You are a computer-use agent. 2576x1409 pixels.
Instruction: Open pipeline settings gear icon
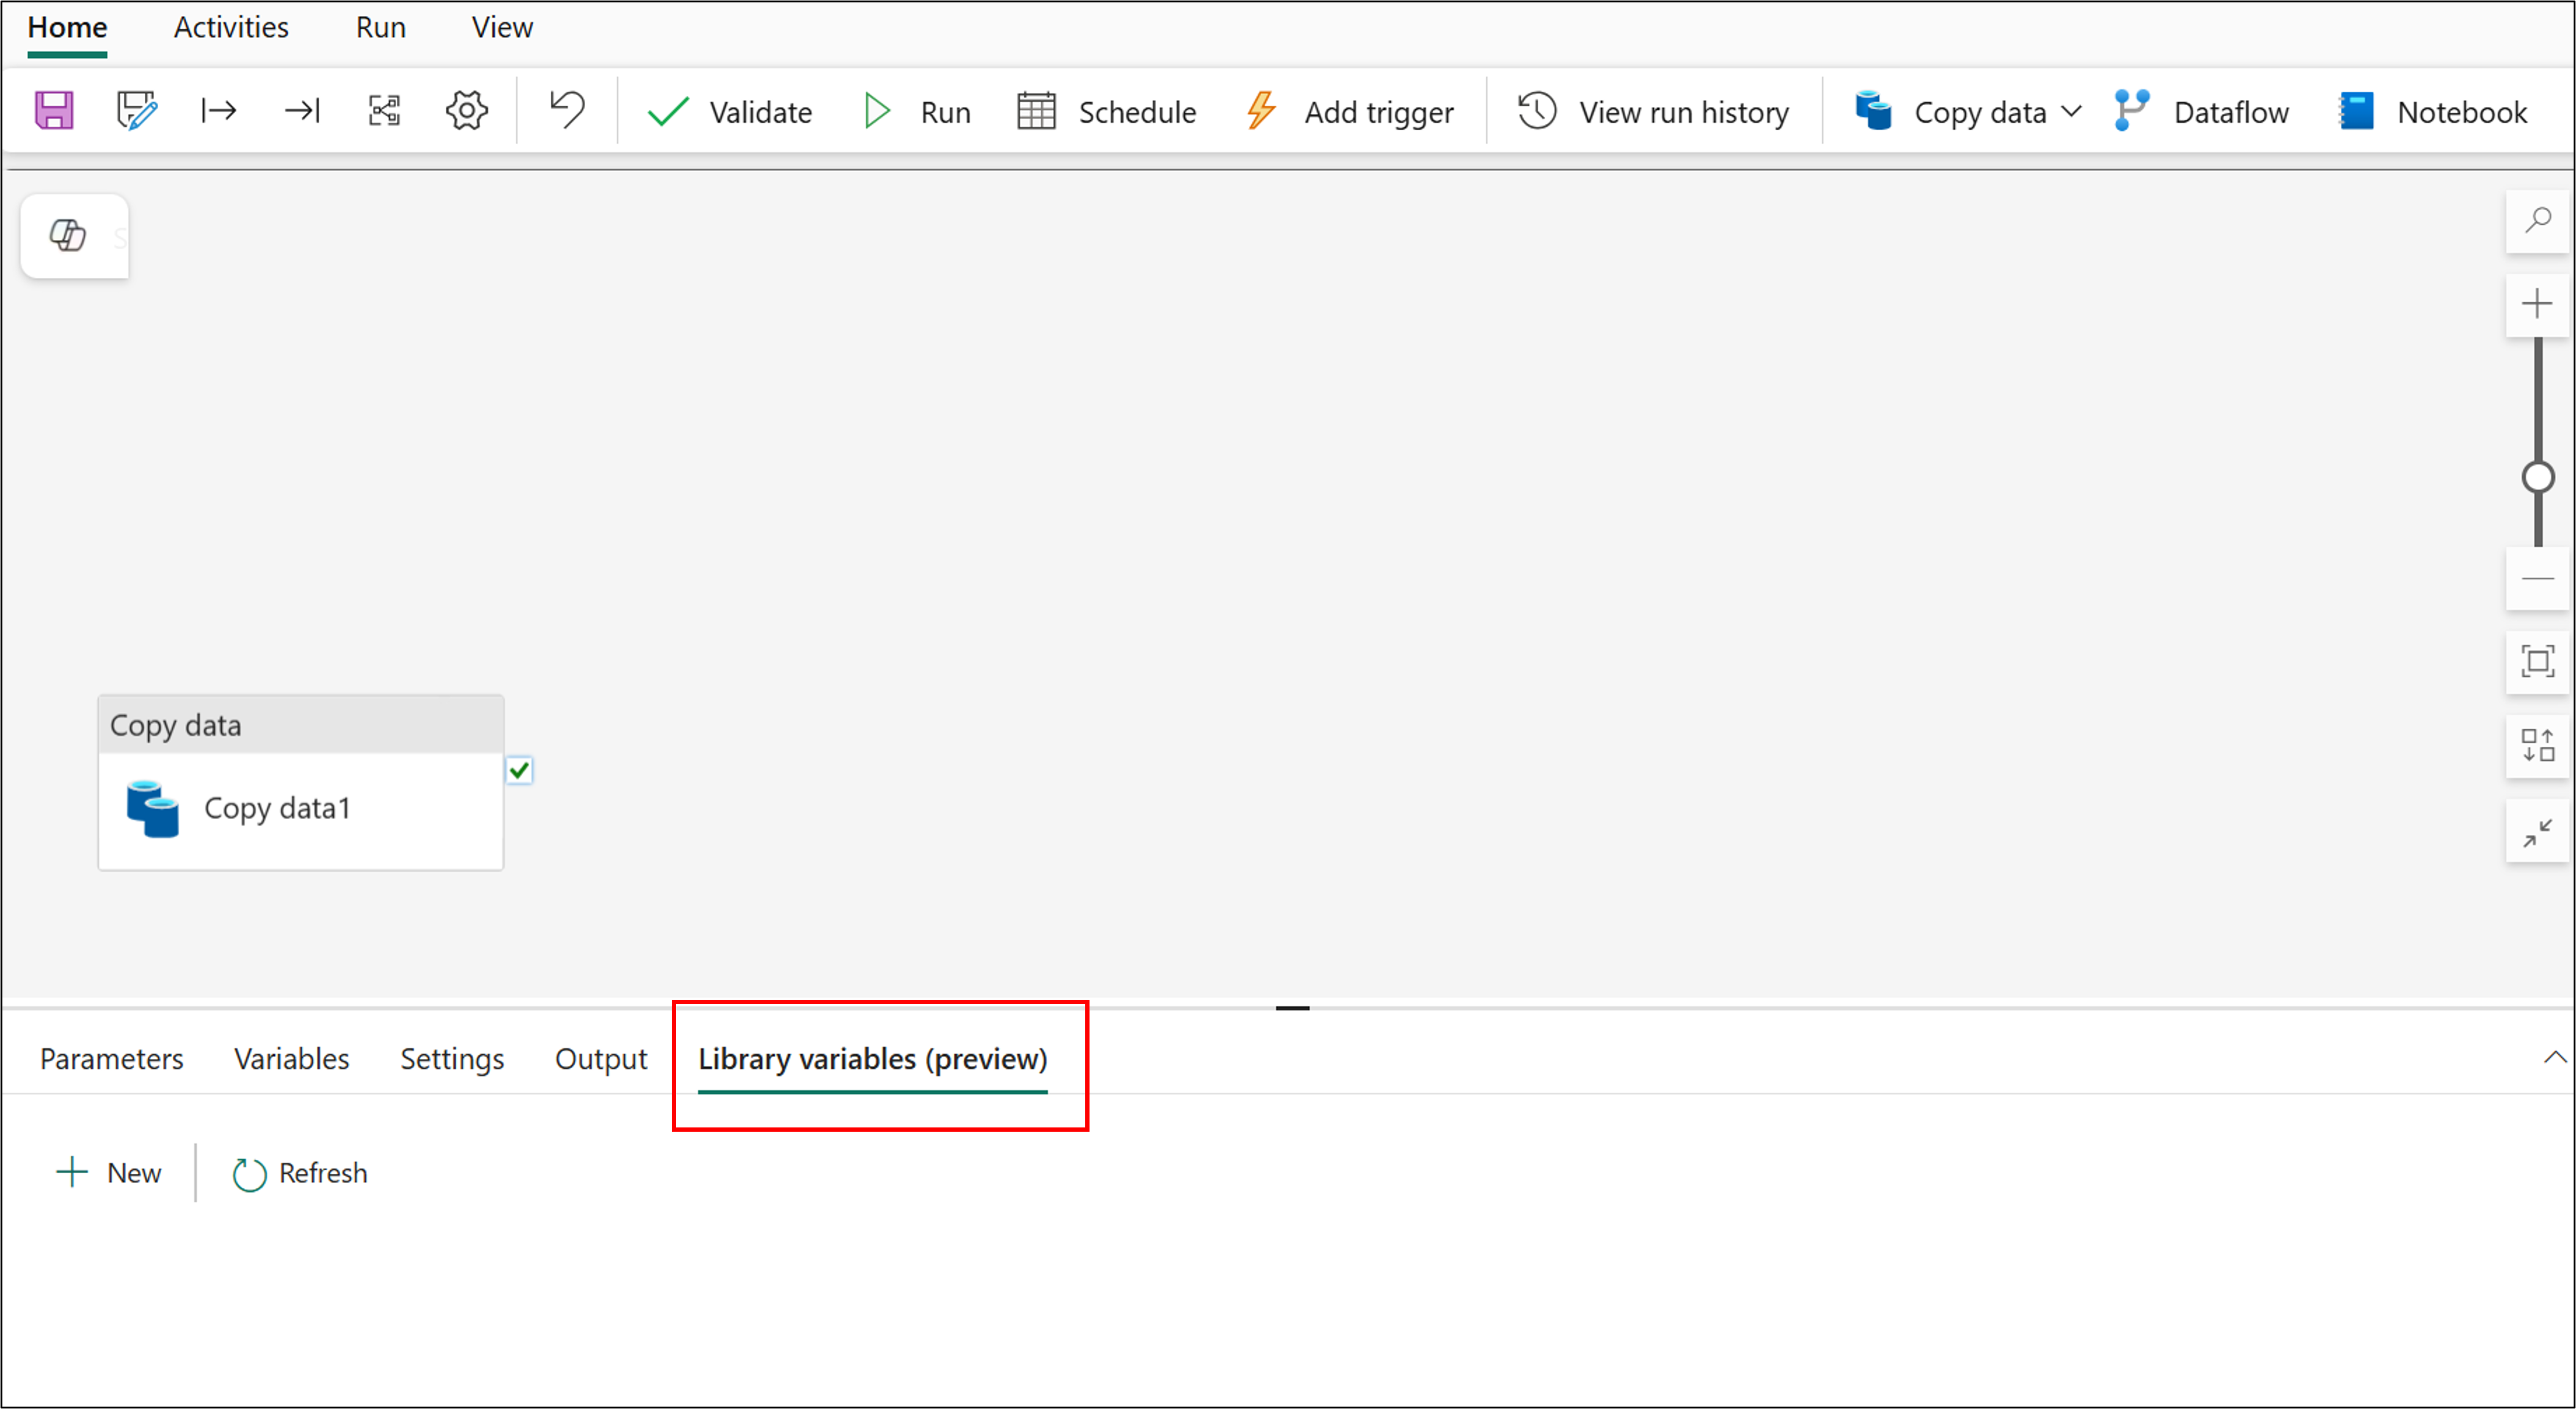point(466,110)
